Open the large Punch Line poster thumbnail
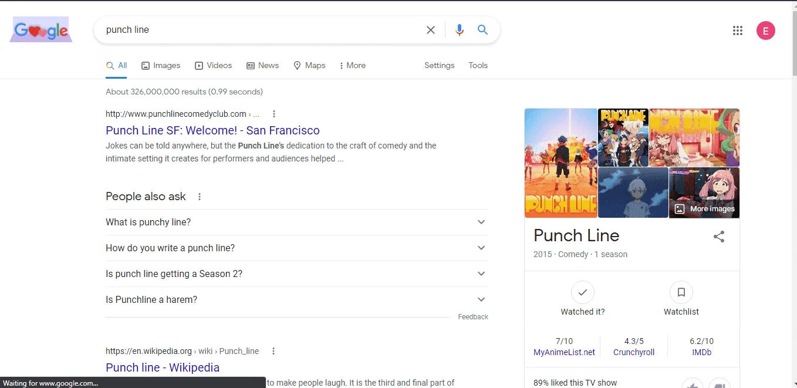 (560, 163)
